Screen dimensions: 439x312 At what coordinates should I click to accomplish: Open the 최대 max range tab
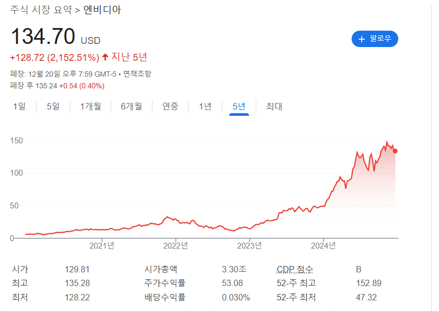[274, 106]
